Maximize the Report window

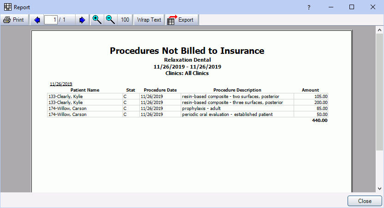[x=352, y=7]
